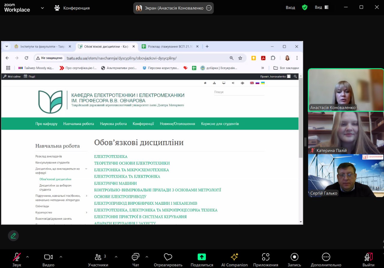Select Сергій Галько video thumbnail
This screenshot has width=384, height=268.
tap(346, 176)
